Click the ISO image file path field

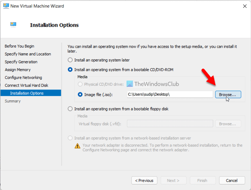pos(169,95)
